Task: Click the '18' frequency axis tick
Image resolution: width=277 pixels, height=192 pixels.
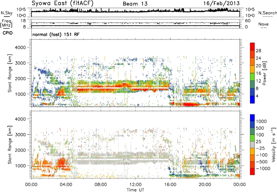Action: (23, 21)
